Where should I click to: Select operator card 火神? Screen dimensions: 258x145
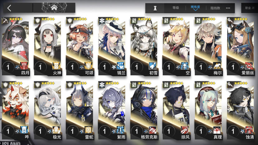pyautogui.click(x=48, y=46)
